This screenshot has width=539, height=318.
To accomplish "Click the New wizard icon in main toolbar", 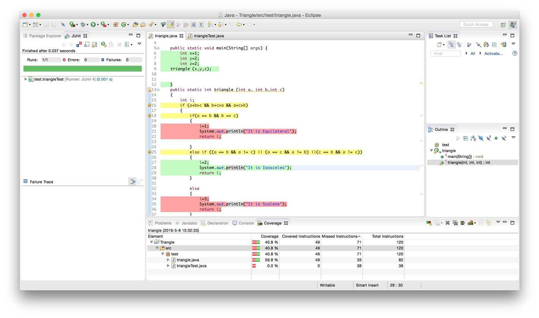I will (x=25, y=24).
